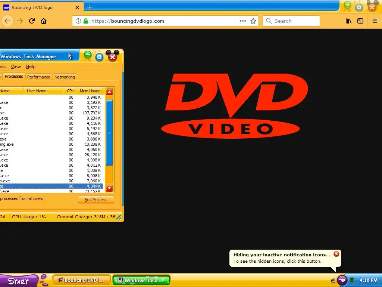This screenshot has height=287, width=382.
Task: Click the 'Hiding your inactive notification icons' balloon
Action: pos(285,258)
